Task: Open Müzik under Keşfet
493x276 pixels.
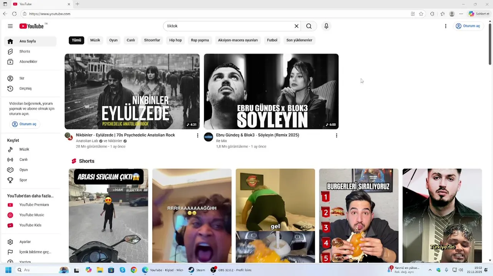Action: pyautogui.click(x=30, y=149)
